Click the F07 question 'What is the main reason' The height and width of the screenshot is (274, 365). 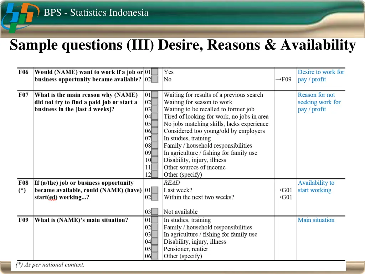pyautogui.click(x=86, y=102)
